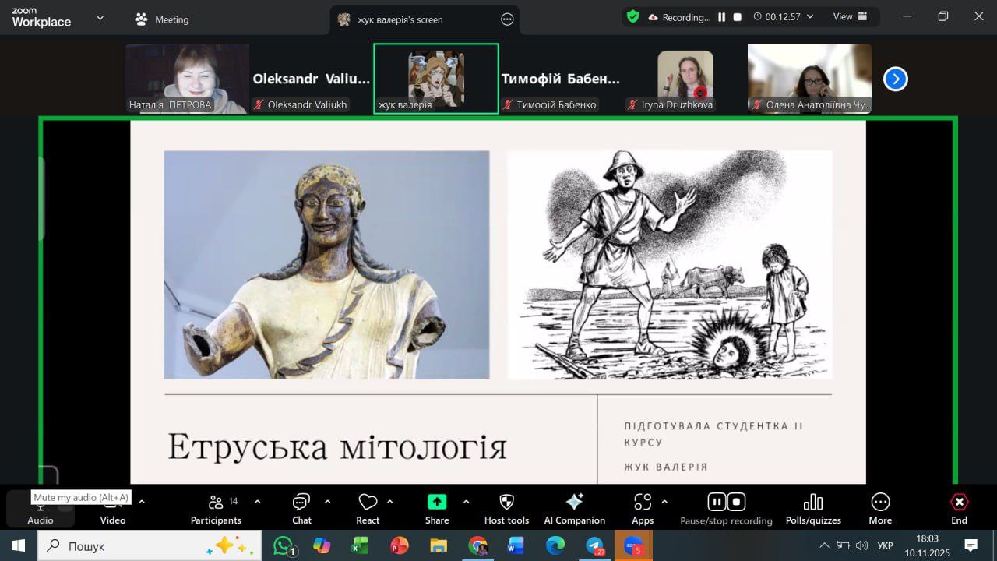Screen dimensions: 997x561
Task: Click the green Share screen button
Action: [437, 502]
